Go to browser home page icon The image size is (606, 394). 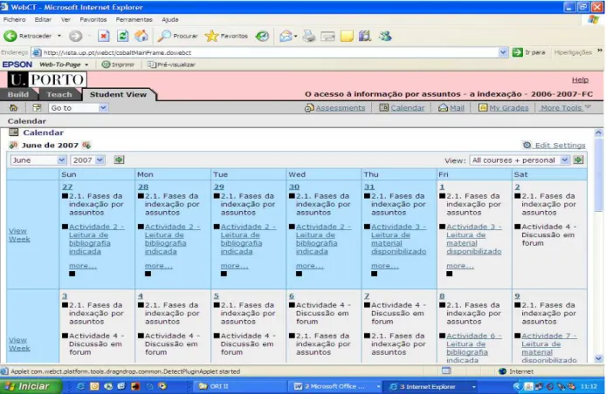pos(141,36)
